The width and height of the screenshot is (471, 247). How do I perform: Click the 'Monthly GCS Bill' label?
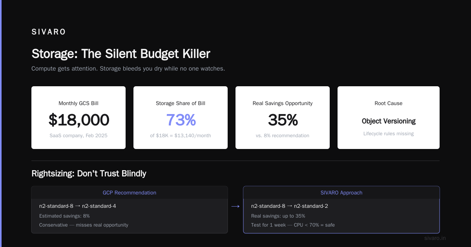(78, 104)
